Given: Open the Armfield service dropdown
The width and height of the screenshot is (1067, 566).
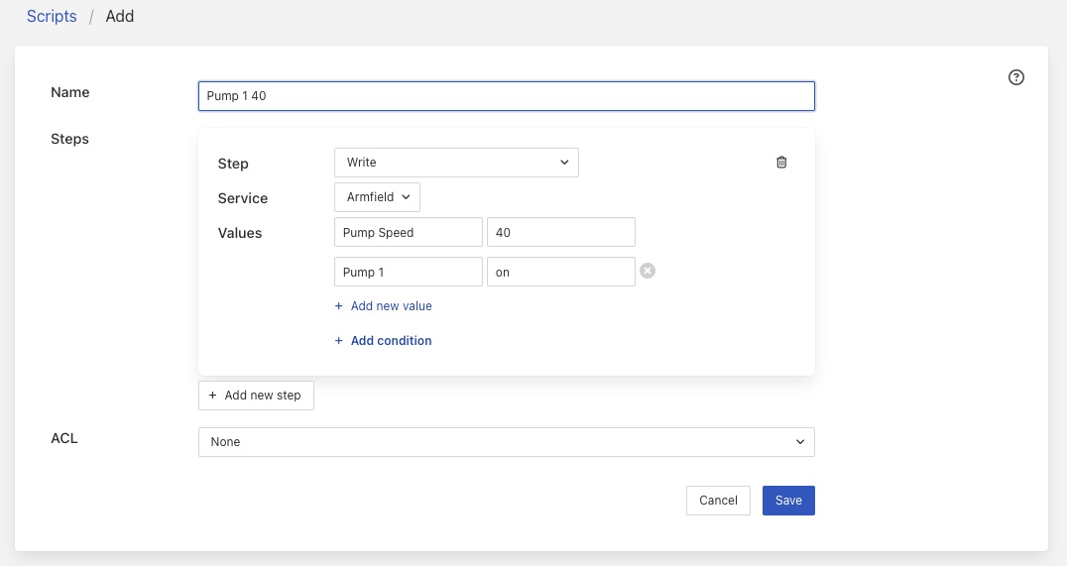Looking at the screenshot, I should (377, 197).
